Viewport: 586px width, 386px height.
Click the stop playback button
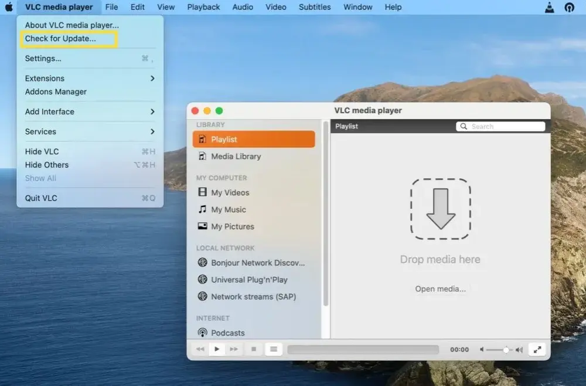pos(254,350)
